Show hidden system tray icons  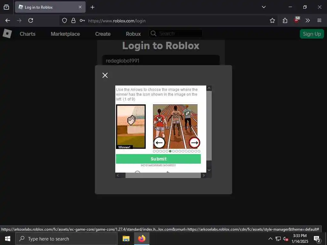pyautogui.click(x=270, y=239)
